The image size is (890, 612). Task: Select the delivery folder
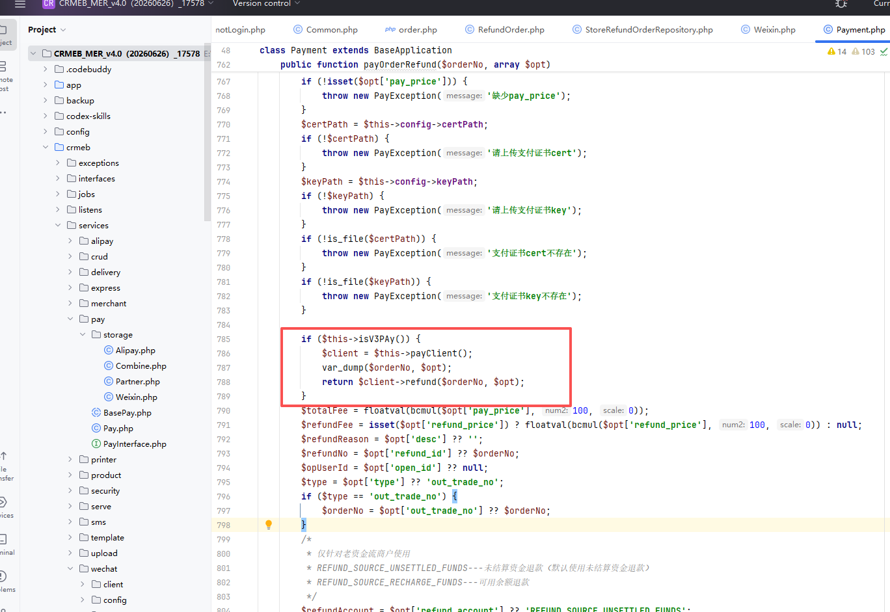point(105,272)
